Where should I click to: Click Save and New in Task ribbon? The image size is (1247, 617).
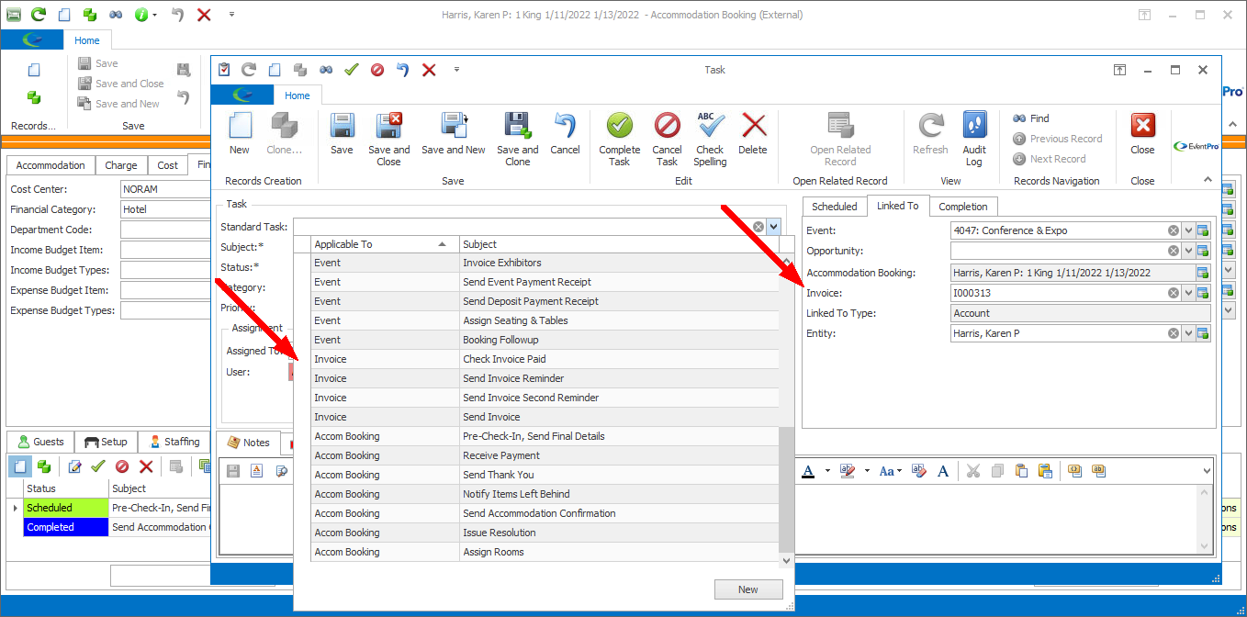[454, 134]
